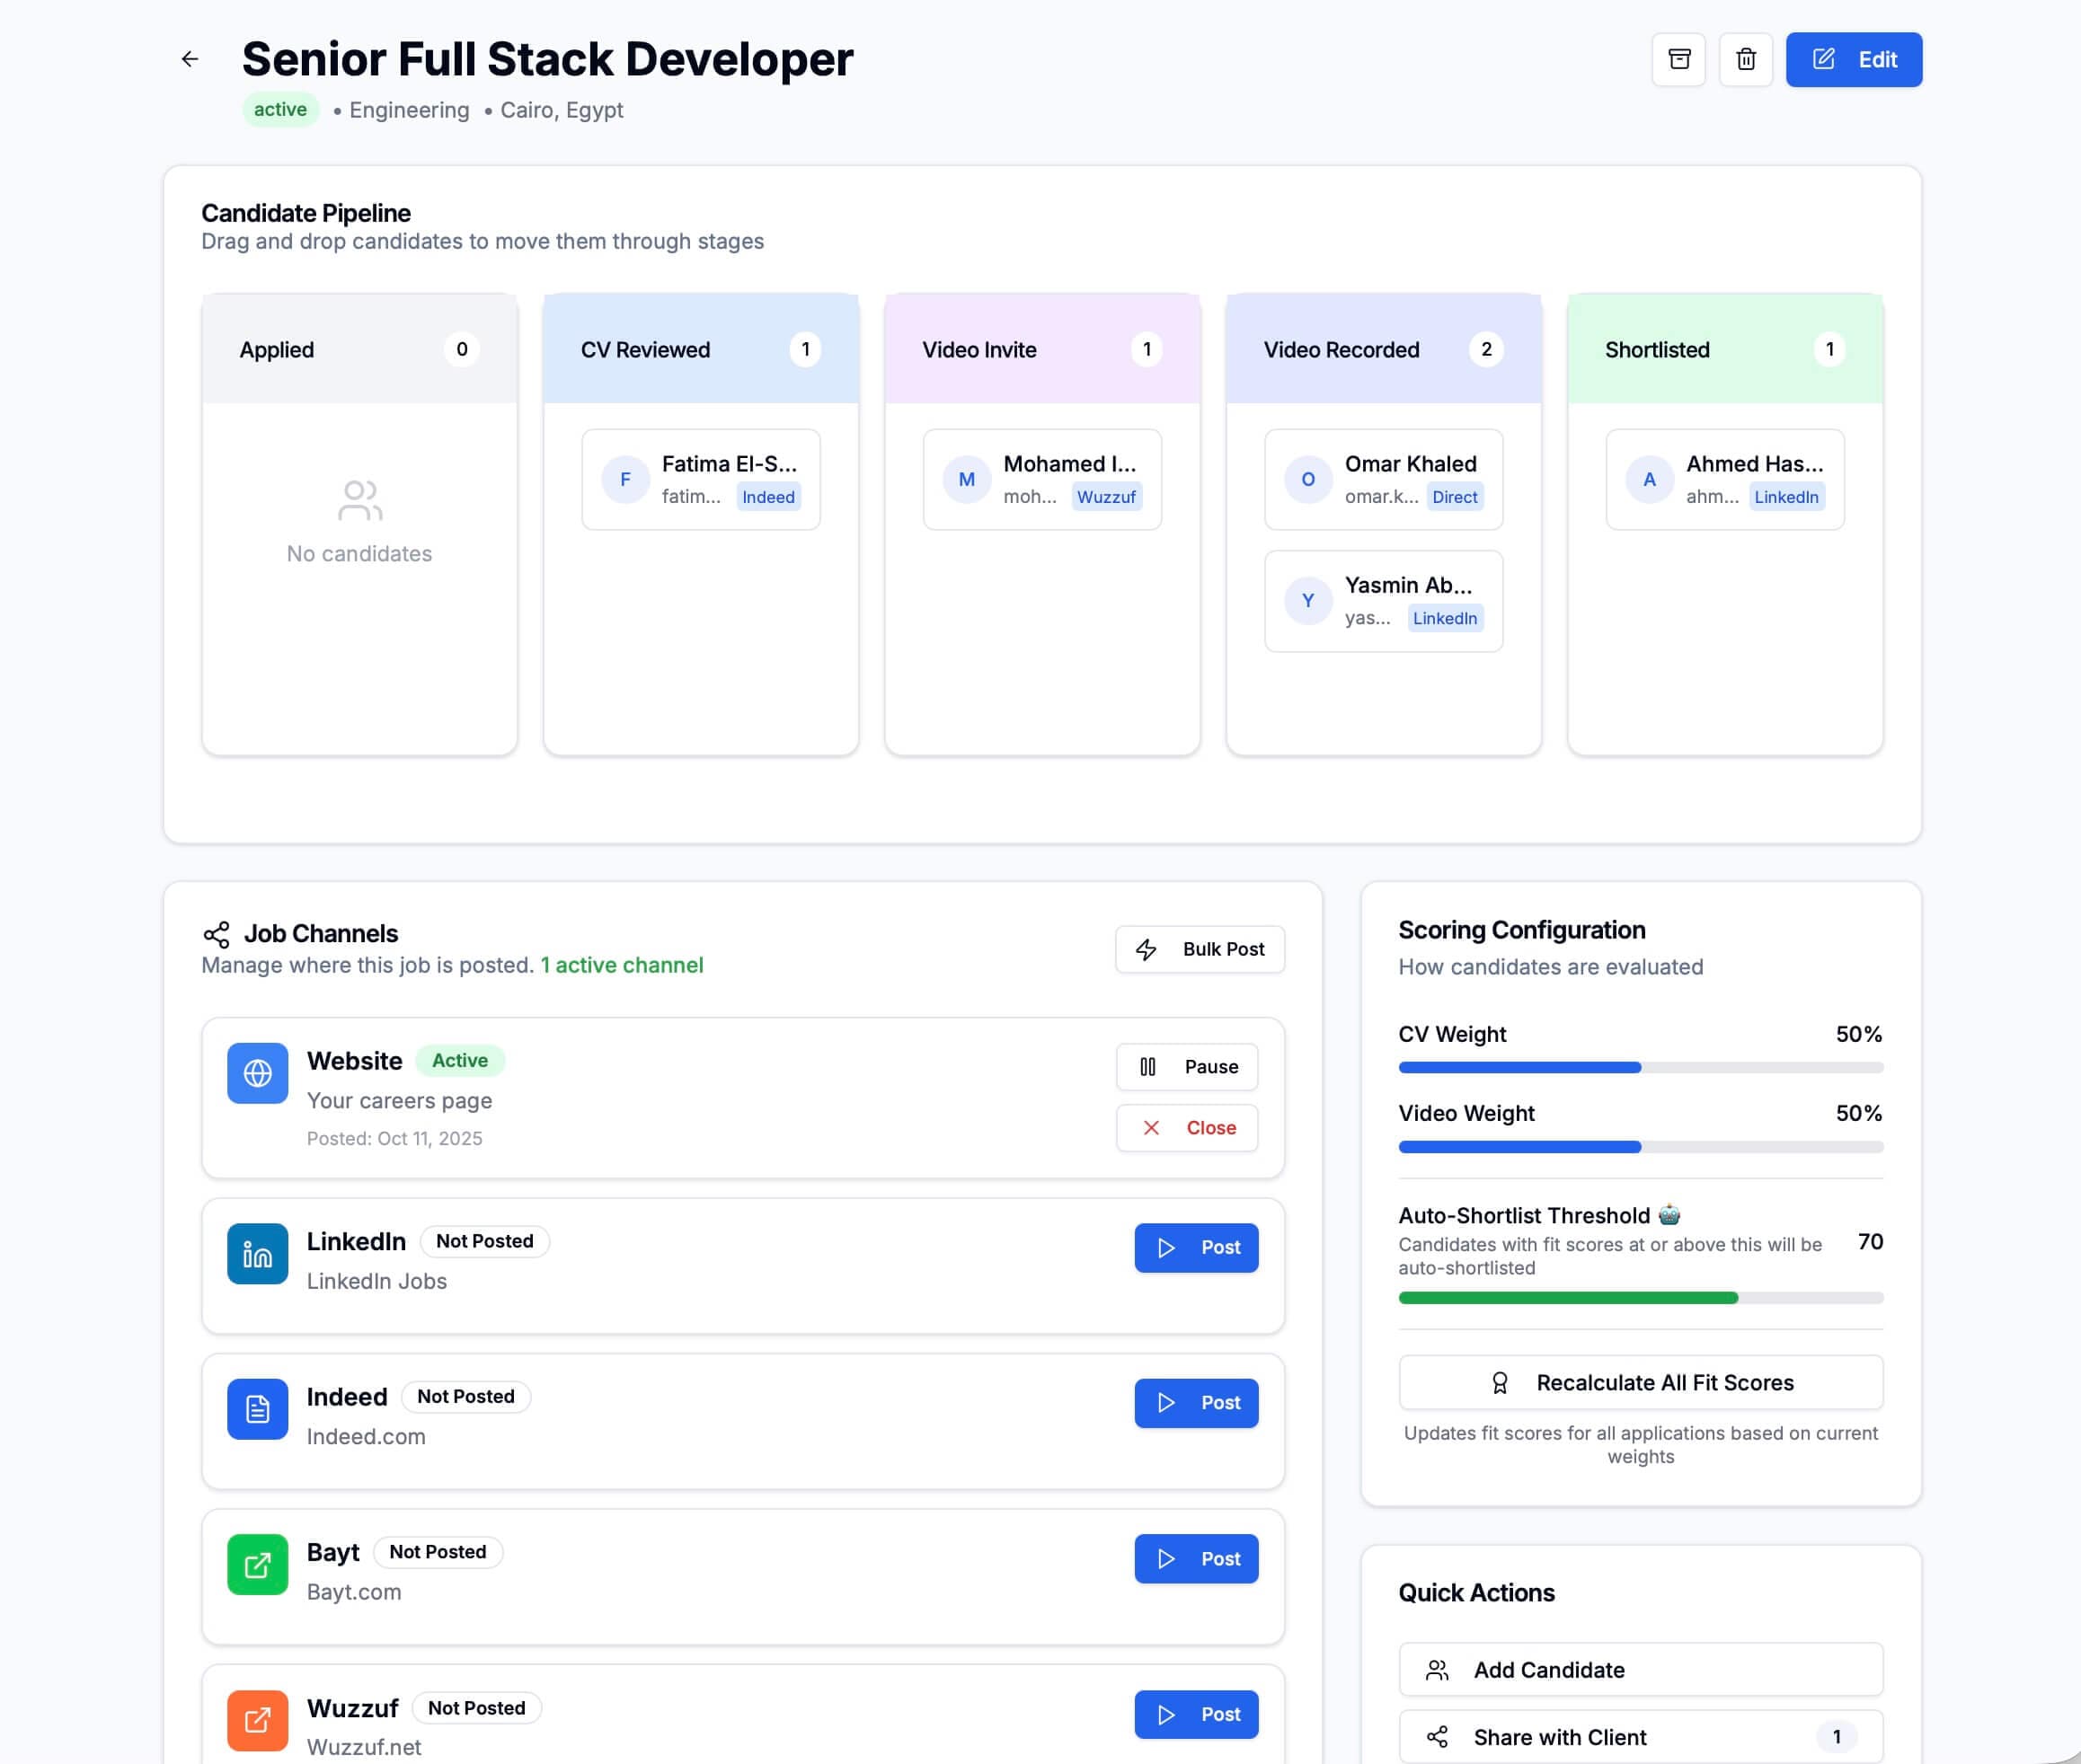2081x1764 pixels.
Task: Click the Bulk Post button
Action: pyautogui.click(x=1200, y=949)
